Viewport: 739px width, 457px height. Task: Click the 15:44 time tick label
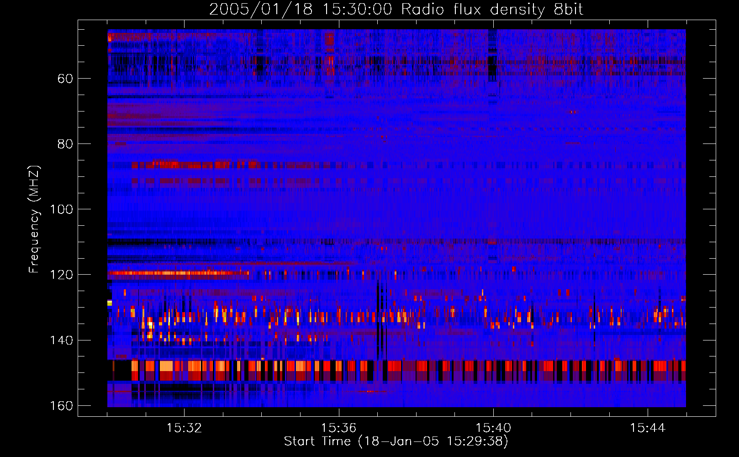pos(648,428)
